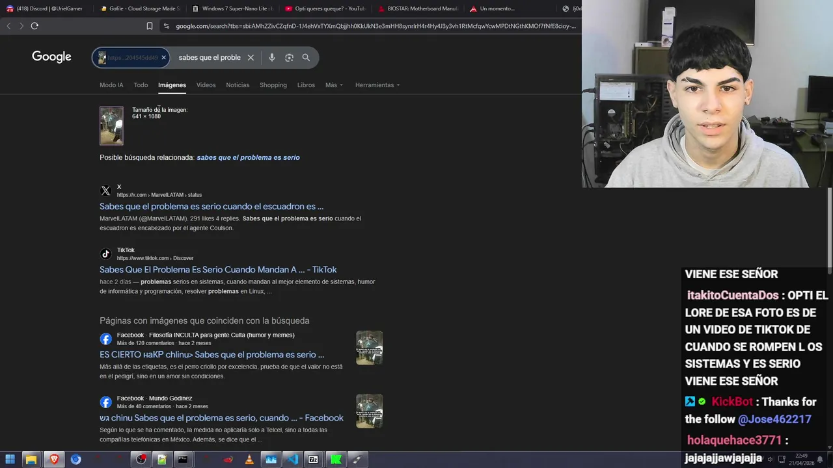Open the Modo IA search tab

pos(111,85)
